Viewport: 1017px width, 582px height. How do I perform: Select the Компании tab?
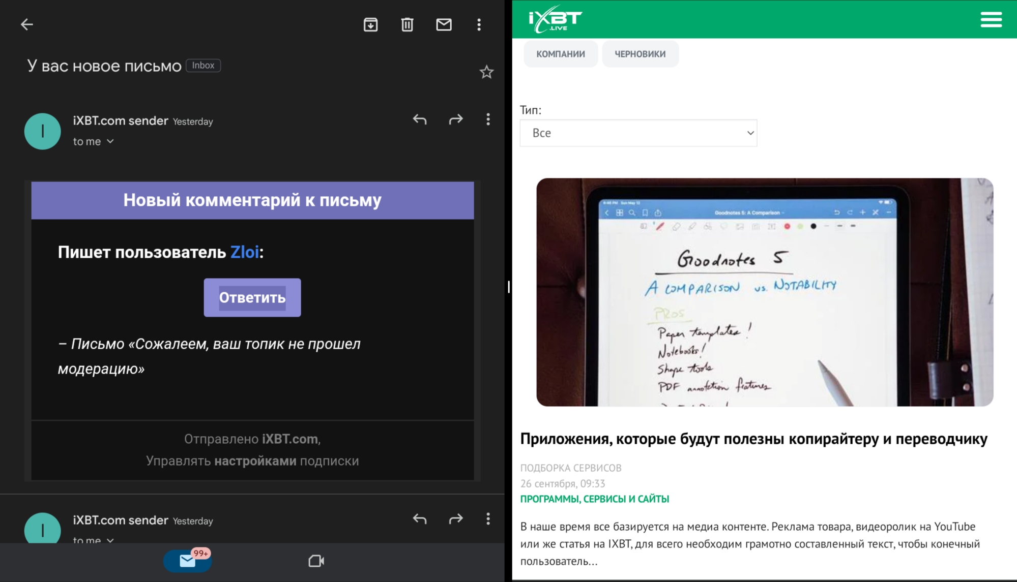(x=561, y=54)
